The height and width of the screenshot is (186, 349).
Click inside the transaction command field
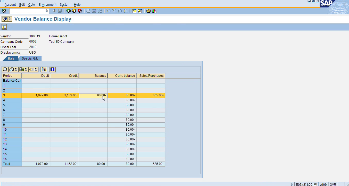coord(27,11)
